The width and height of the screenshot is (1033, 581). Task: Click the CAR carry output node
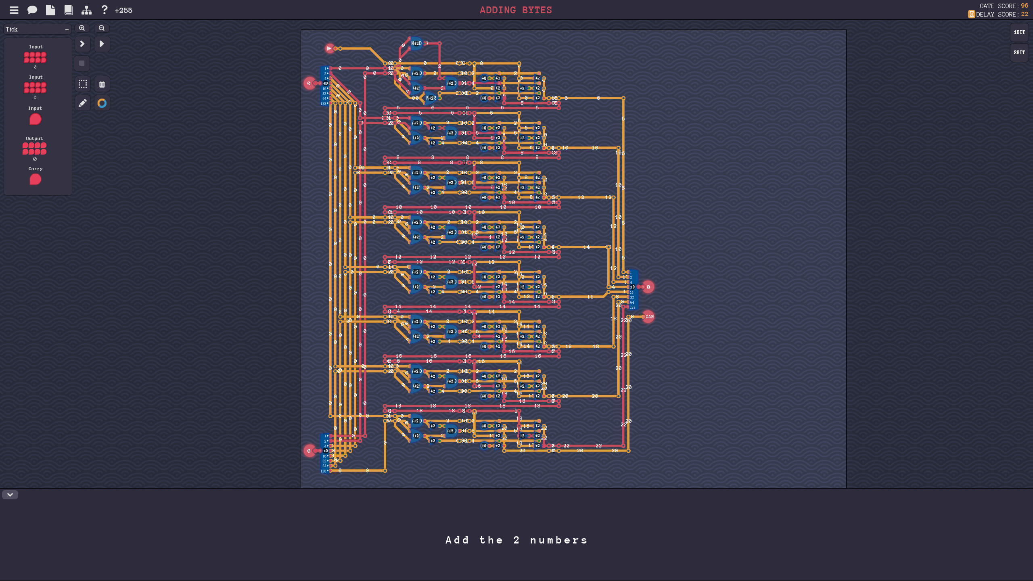point(649,317)
